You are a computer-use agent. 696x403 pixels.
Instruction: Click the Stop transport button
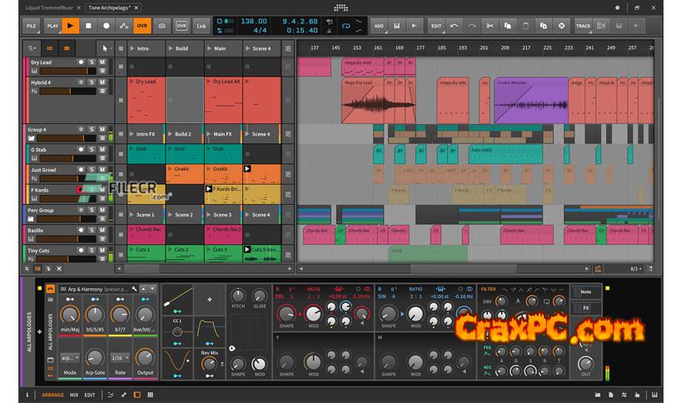[x=88, y=26]
